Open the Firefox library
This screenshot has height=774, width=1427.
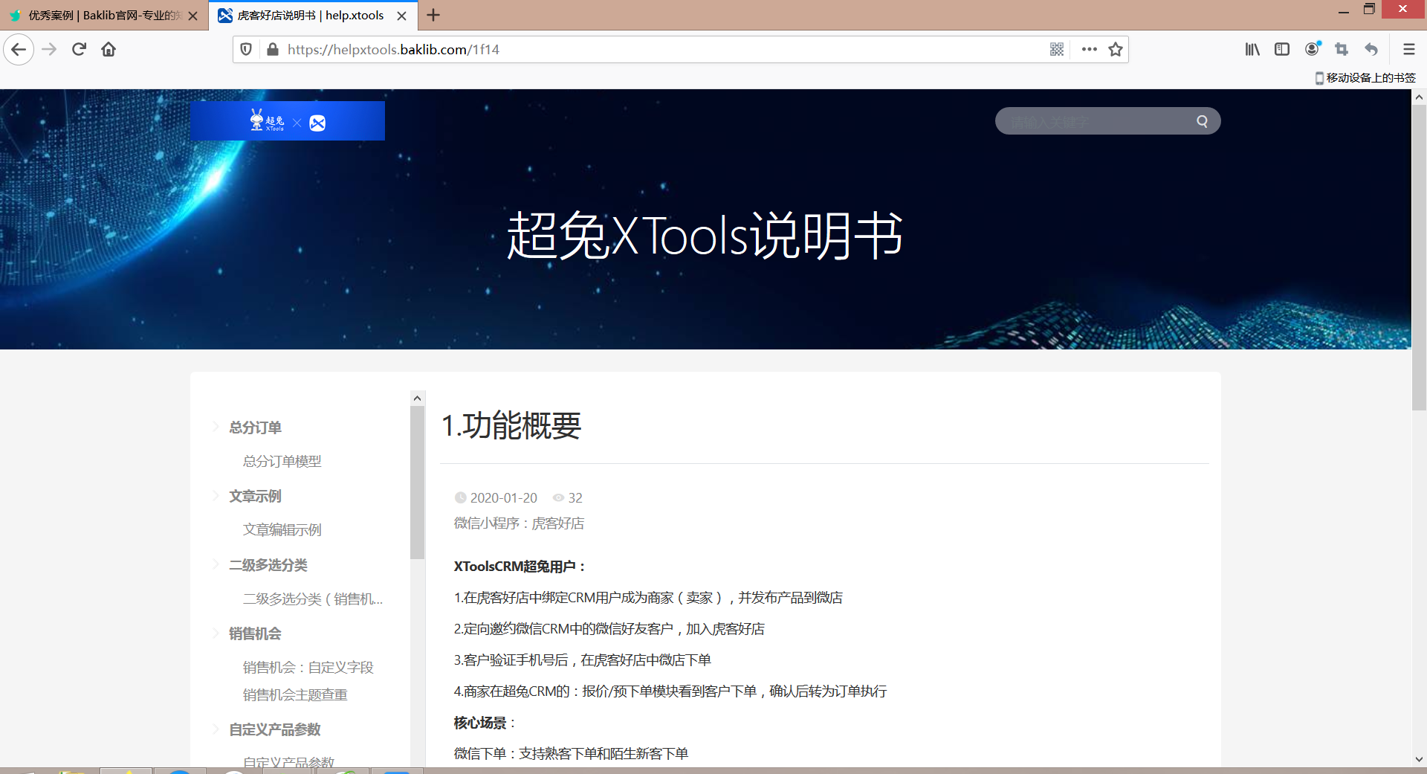coord(1252,50)
